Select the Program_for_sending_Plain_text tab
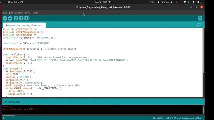214x120 pixels. coord(24,25)
